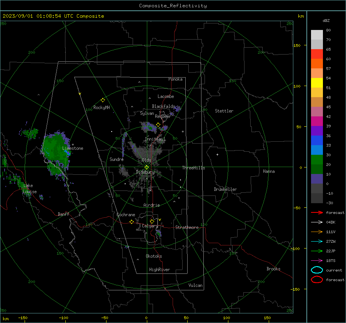
Task: Click the dBZ legend heading
Action: point(326,20)
